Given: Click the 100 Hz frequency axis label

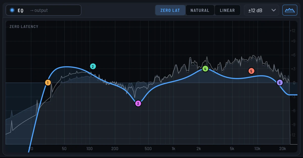Looking at the screenshot, I should coord(89,149).
